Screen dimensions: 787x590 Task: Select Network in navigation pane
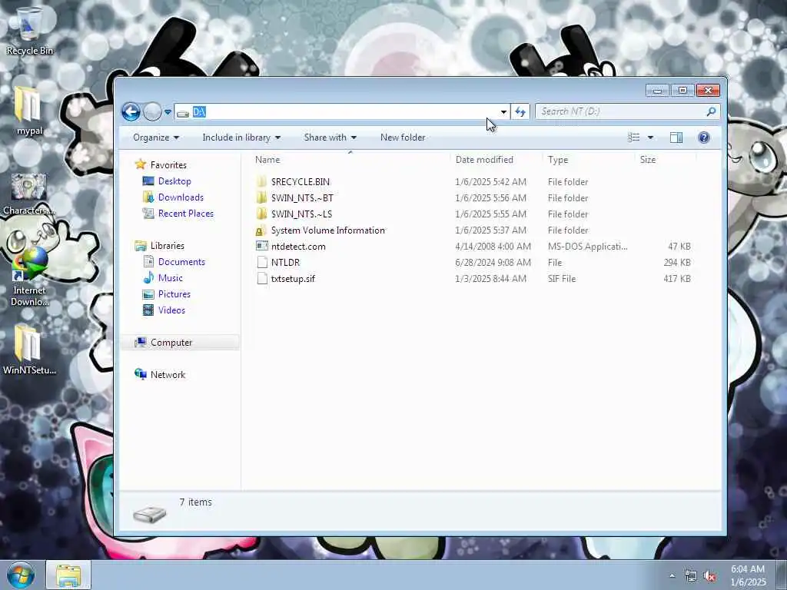click(168, 374)
